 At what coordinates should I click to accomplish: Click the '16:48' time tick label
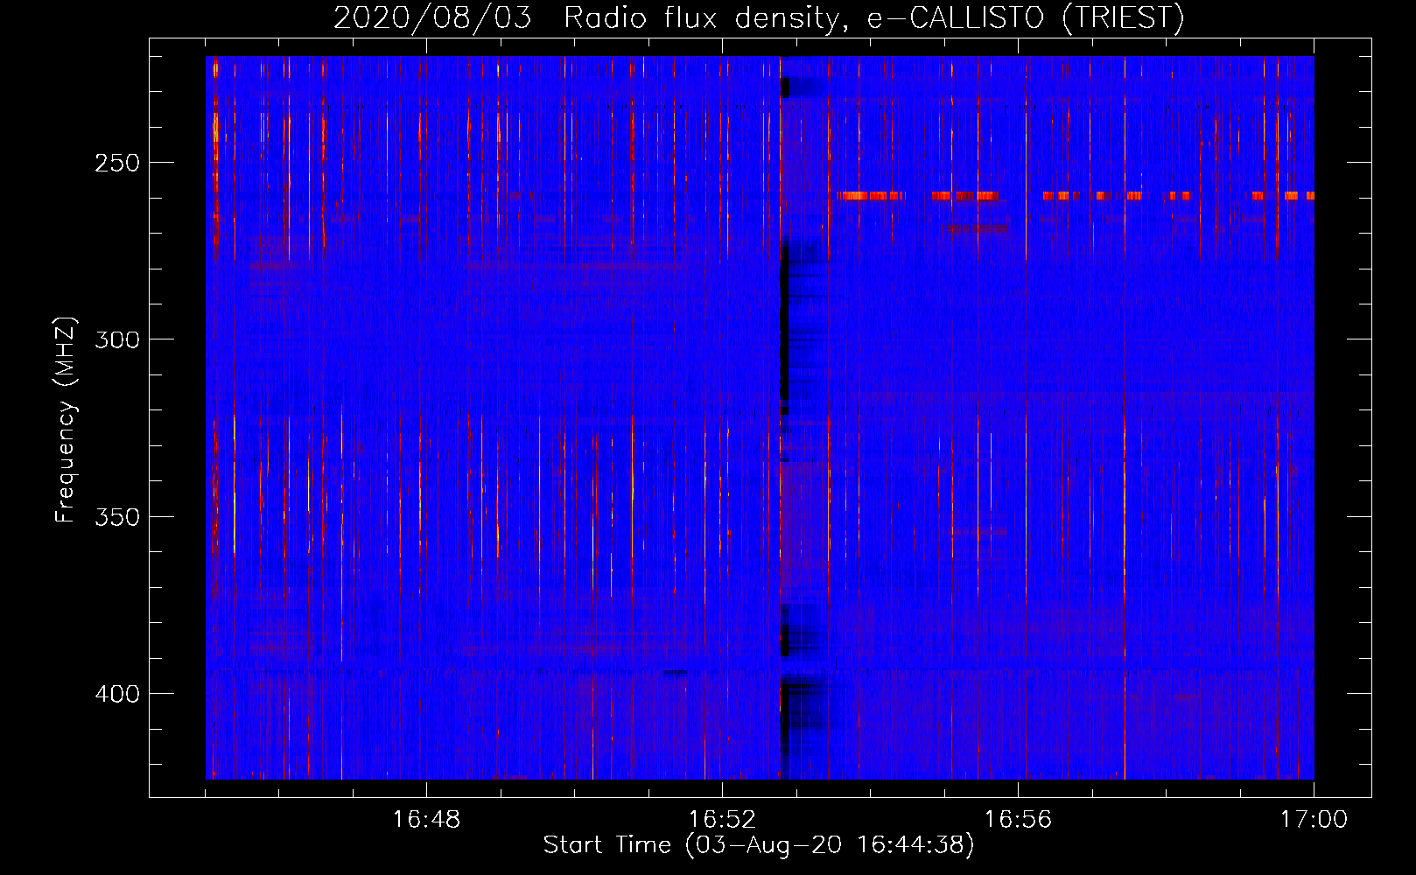(x=426, y=820)
